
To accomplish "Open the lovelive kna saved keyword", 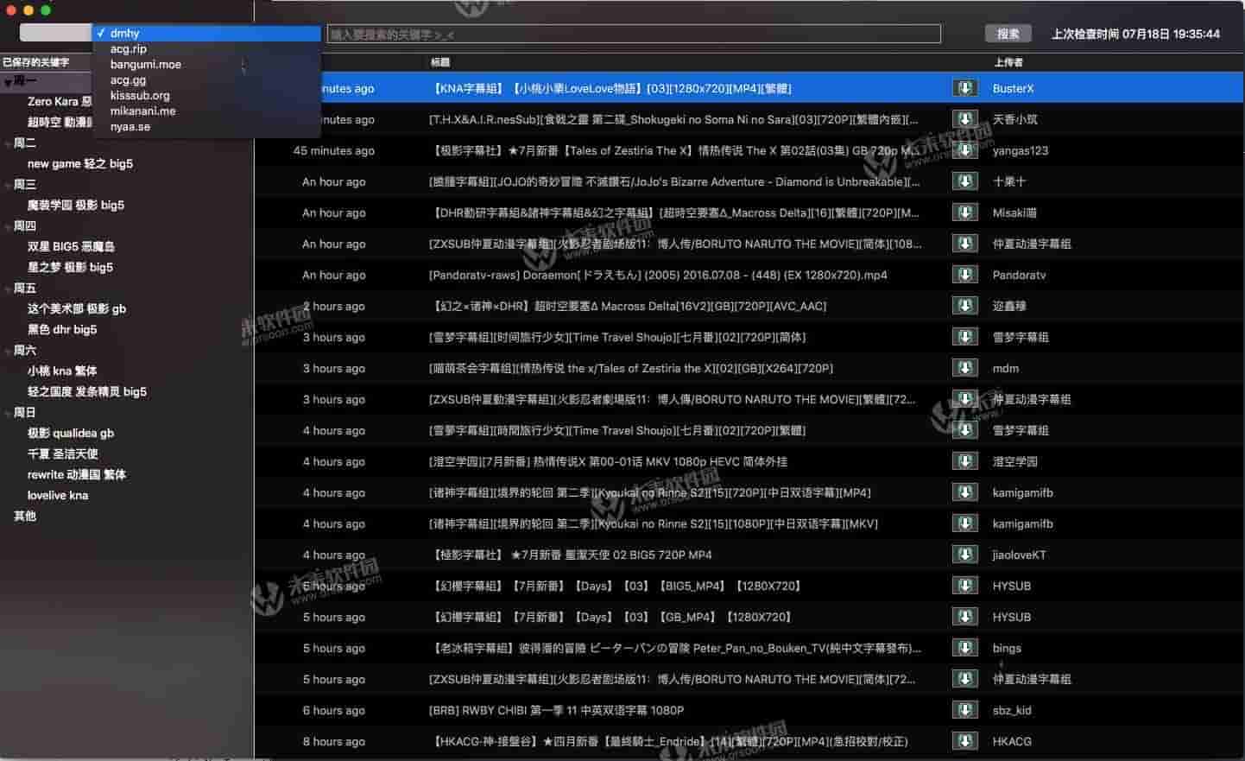I will pyautogui.click(x=58, y=495).
